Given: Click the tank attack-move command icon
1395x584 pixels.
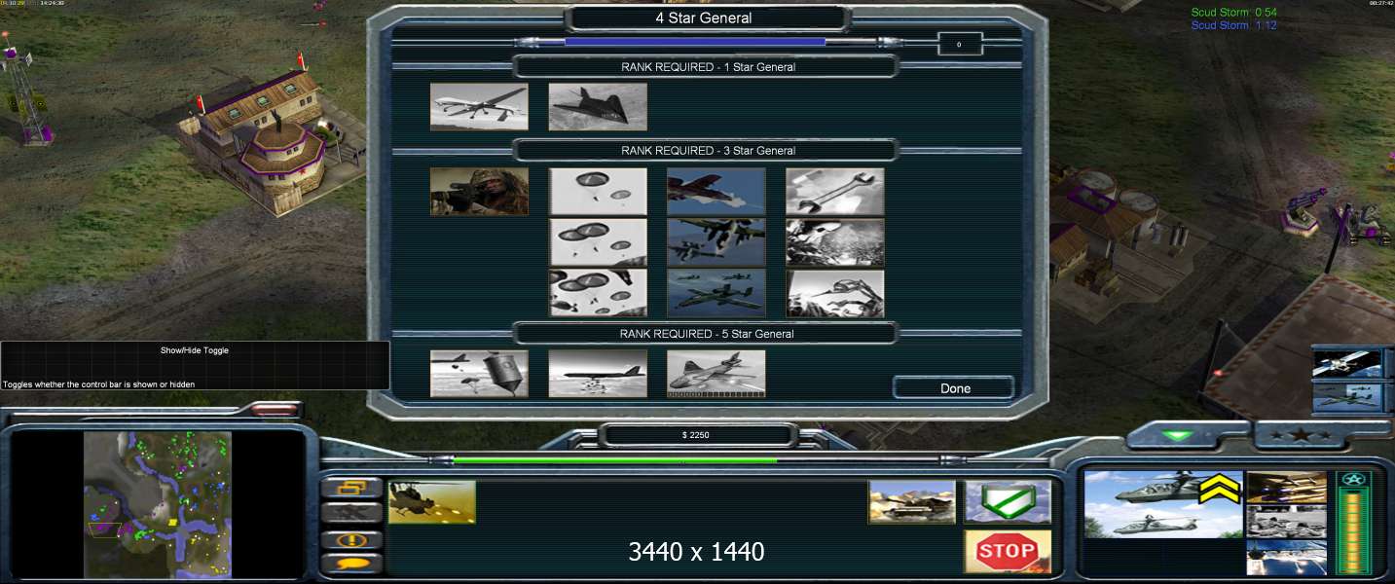Looking at the screenshot, I should (x=912, y=502).
